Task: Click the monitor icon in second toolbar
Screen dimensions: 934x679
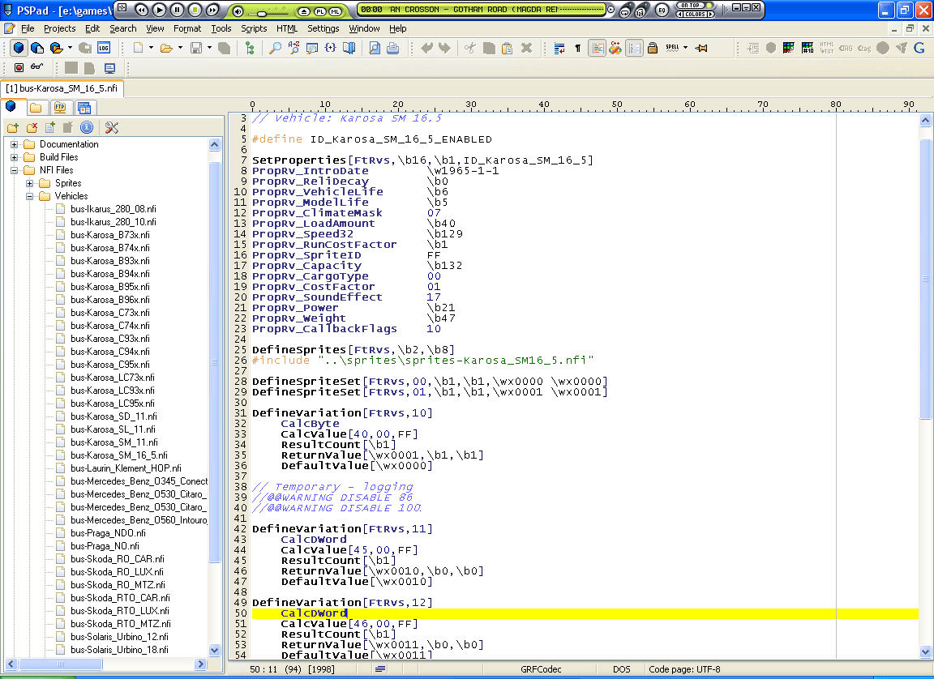Action: point(109,68)
